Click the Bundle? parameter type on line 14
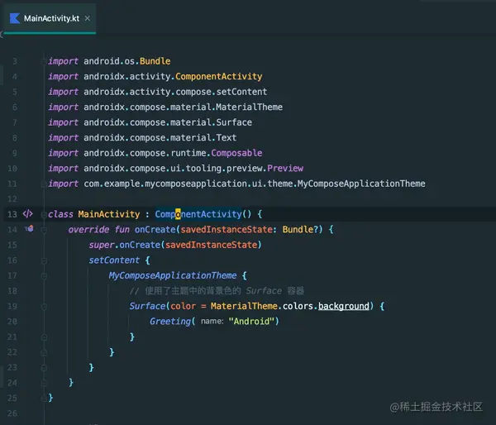Viewport: 496px width, 425px height. [x=300, y=229]
